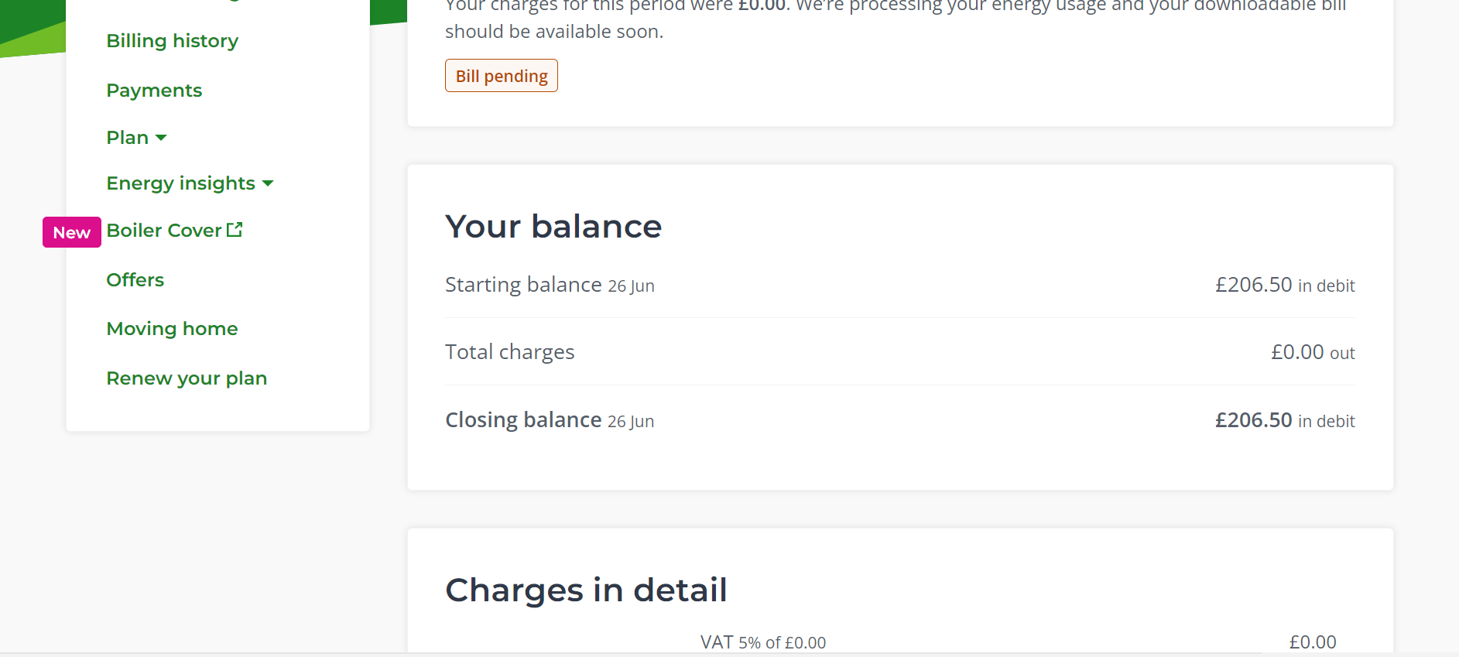Click the Bill pending status tag
Screen dimensions: 1459x657
pyautogui.click(x=502, y=76)
